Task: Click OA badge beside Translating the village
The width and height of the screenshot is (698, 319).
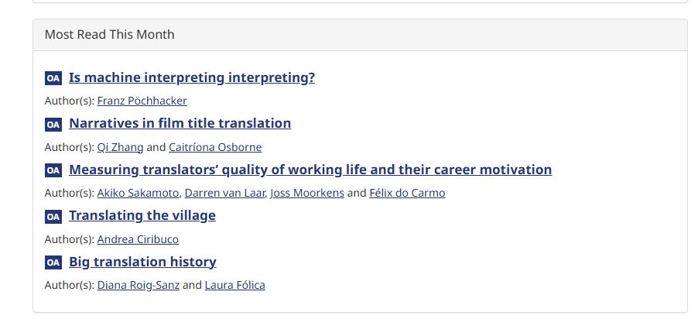Action: [x=53, y=216]
